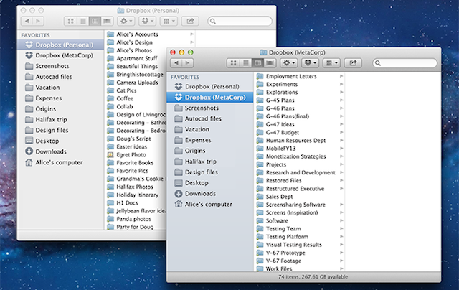Image resolution: width=459 pixels, height=290 pixels.
Task: Open Downloads in MetaCorp window sidebar
Action: click(210, 194)
